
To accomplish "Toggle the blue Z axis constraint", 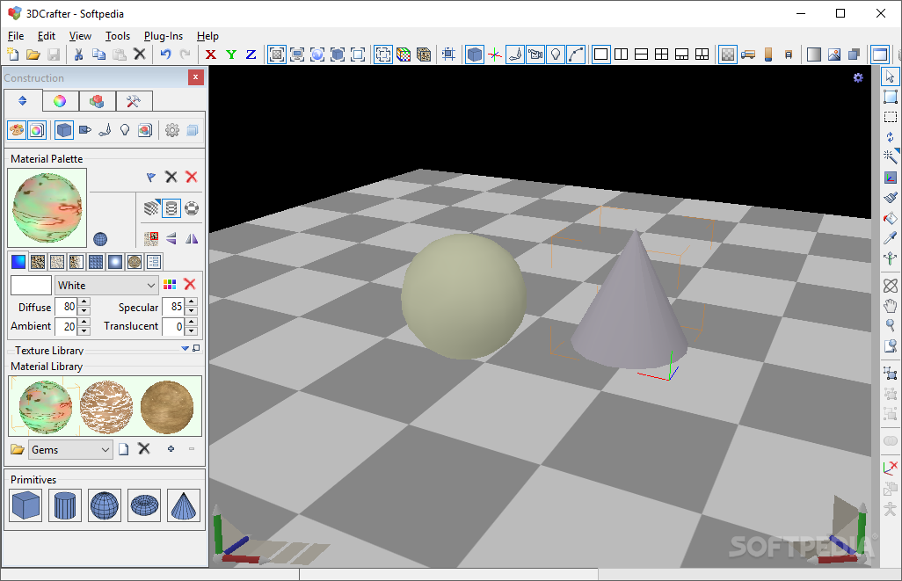I will (251, 54).
